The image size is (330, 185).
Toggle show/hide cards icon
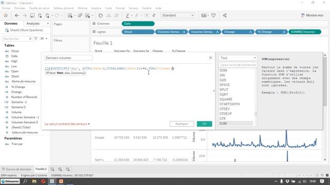[204, 15]
